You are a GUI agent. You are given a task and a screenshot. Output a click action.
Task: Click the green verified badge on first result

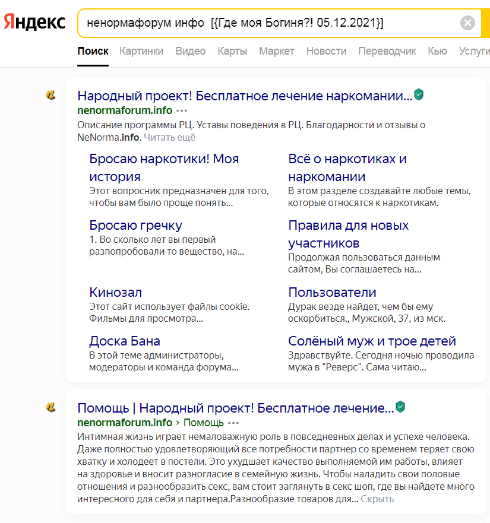pyautogui.click(x=418, y=94)
